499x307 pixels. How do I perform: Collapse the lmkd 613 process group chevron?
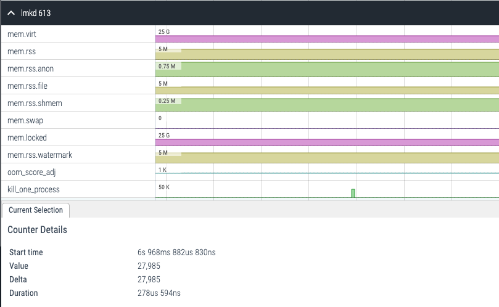pos(12,13)
